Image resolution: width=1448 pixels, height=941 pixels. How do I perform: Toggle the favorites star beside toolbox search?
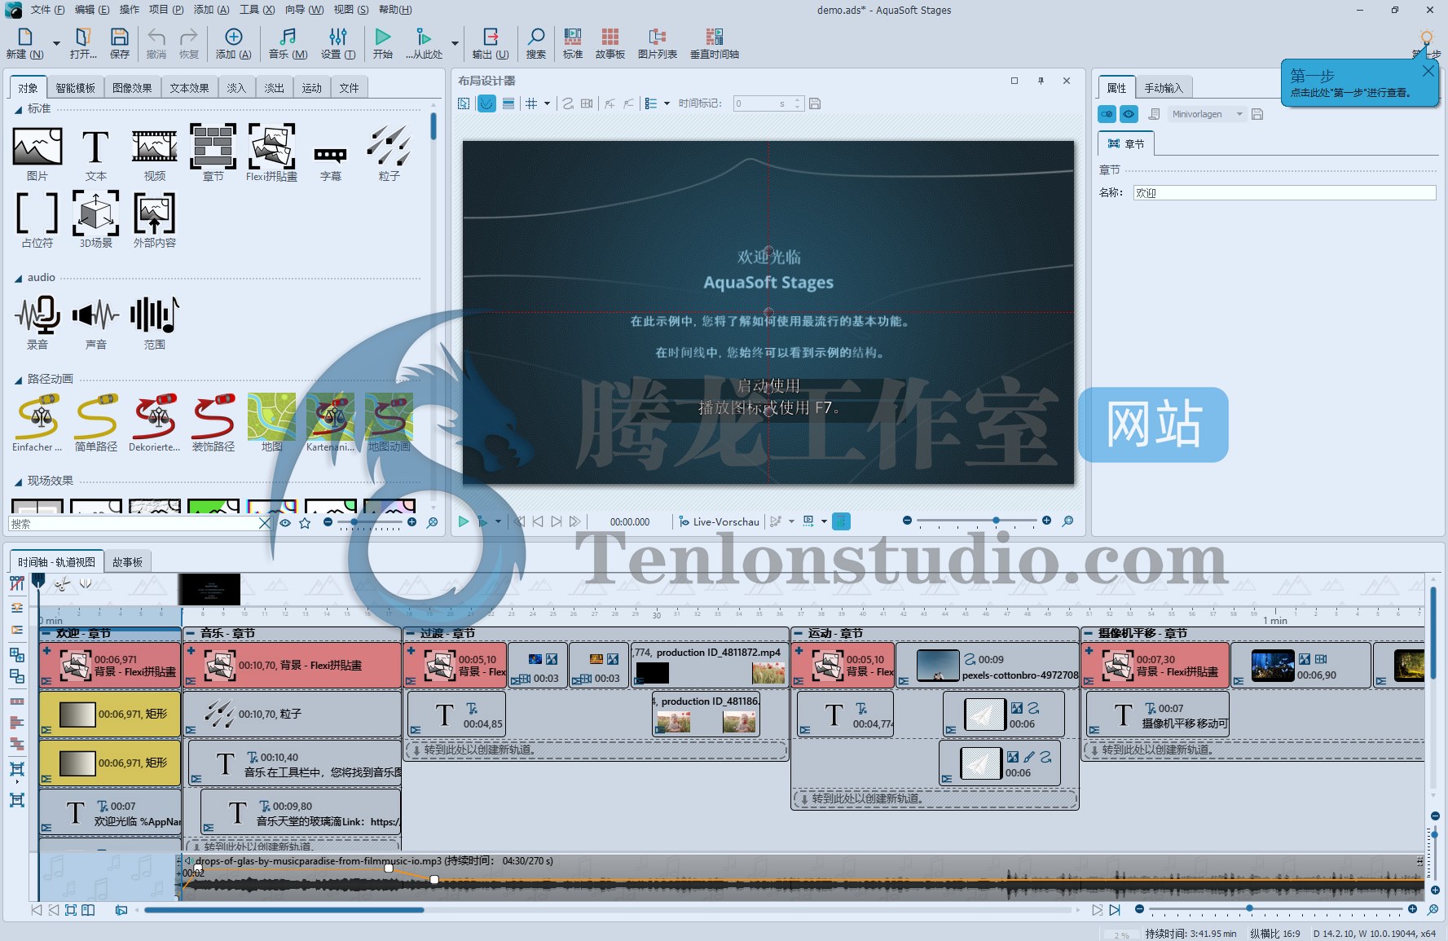(x=305, y=523)
